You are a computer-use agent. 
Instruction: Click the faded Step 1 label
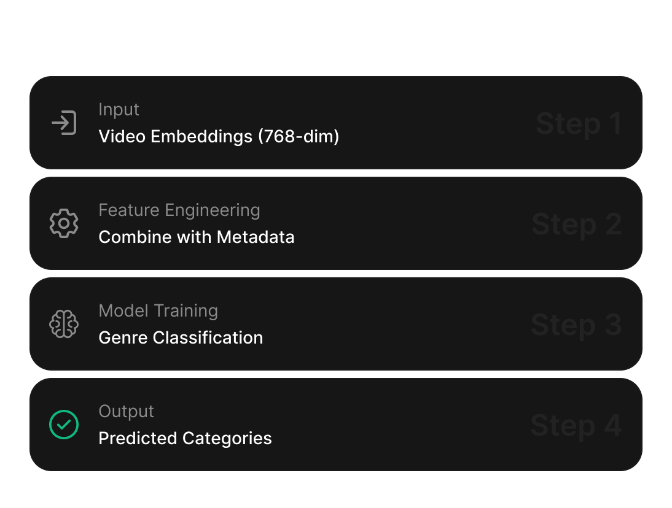coord(578,124)
